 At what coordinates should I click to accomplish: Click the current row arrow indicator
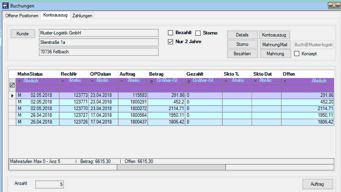coord(12,96)
